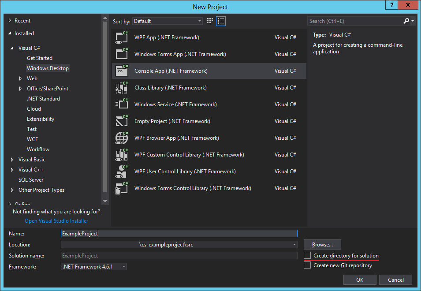
Task: Open the Location path dropdown
Action: [294, 245]
